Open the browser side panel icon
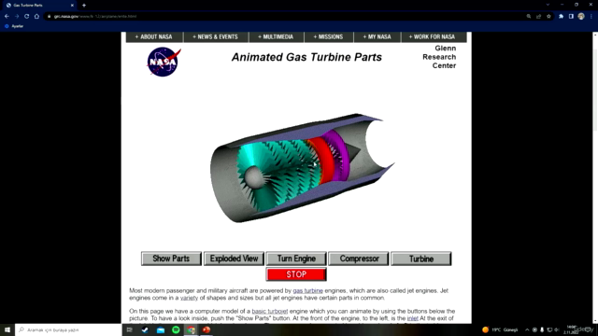 pyautogui.click(x=571, y=17)
